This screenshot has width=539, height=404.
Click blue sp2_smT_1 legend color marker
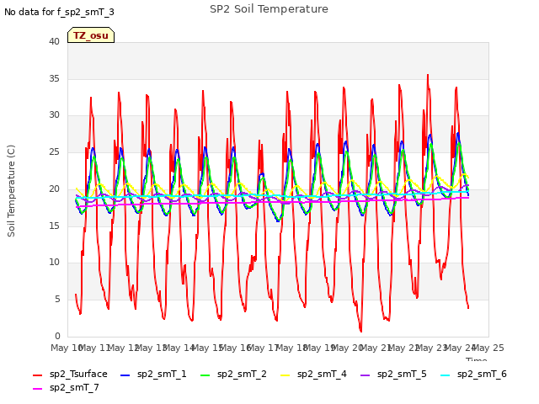pos(125,375)
